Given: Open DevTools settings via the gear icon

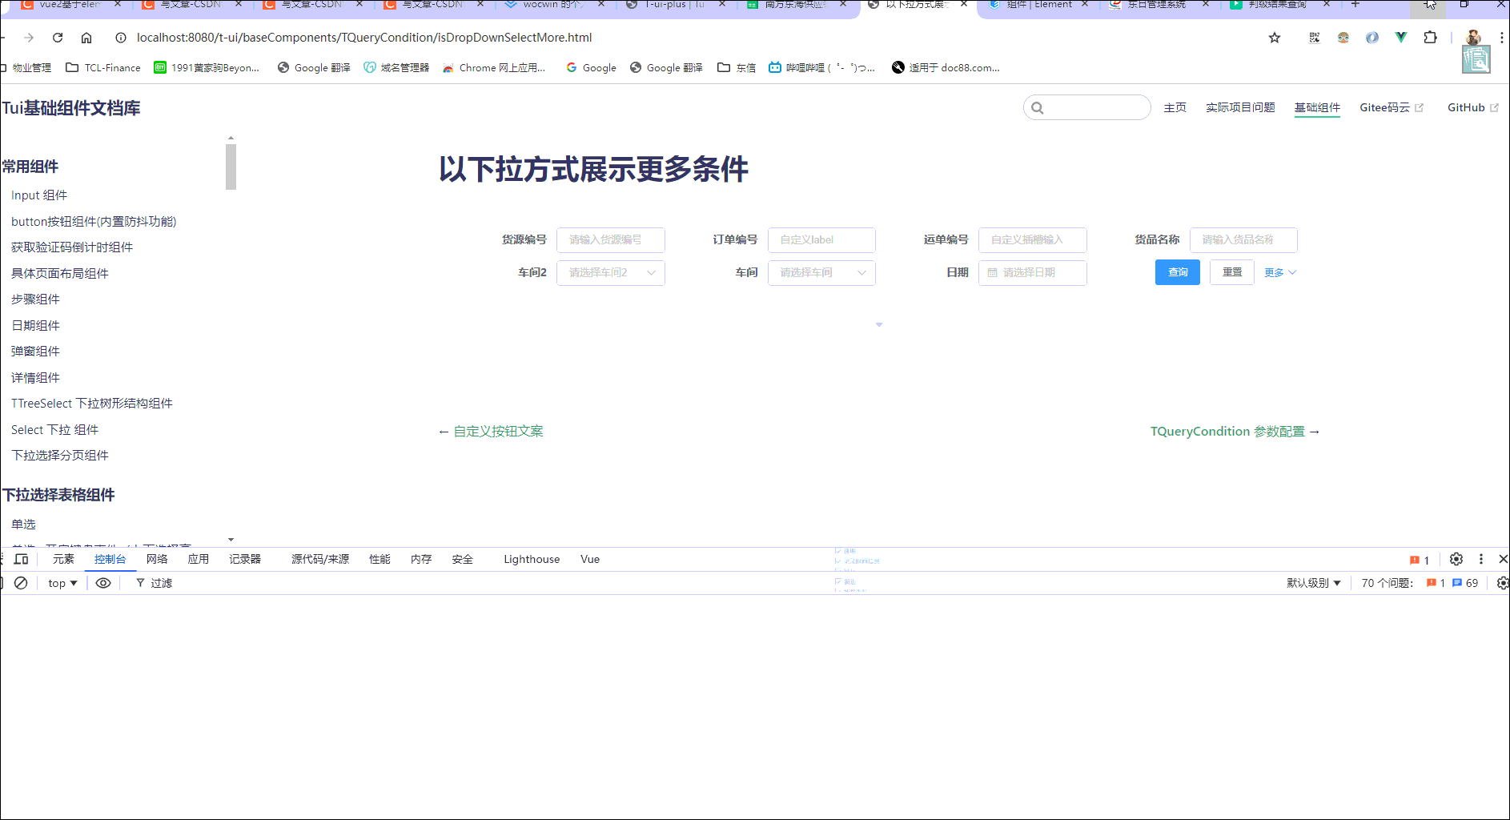Looking at the screenshot, I should (1456, 559).
